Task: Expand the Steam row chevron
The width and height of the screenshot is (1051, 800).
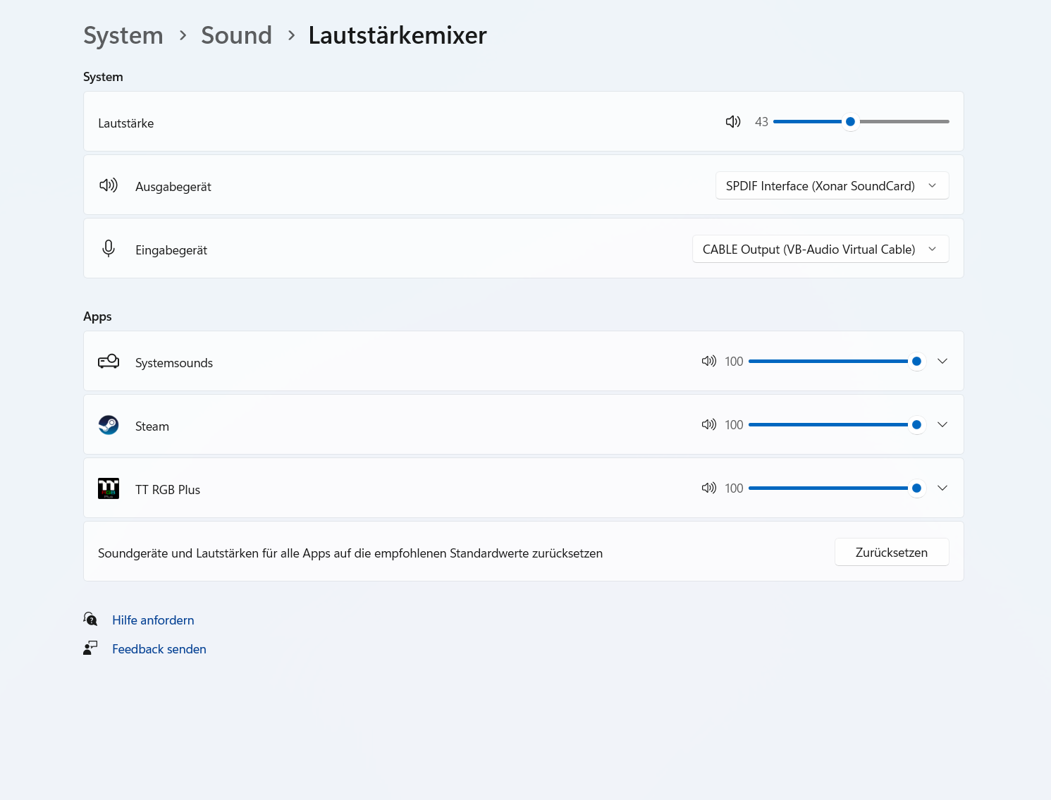Action: pos(942,424)
